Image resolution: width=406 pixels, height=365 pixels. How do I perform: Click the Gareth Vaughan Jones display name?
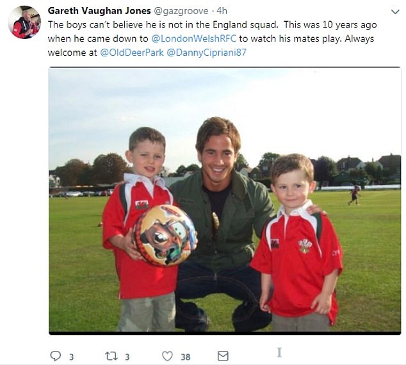(99, 11)
